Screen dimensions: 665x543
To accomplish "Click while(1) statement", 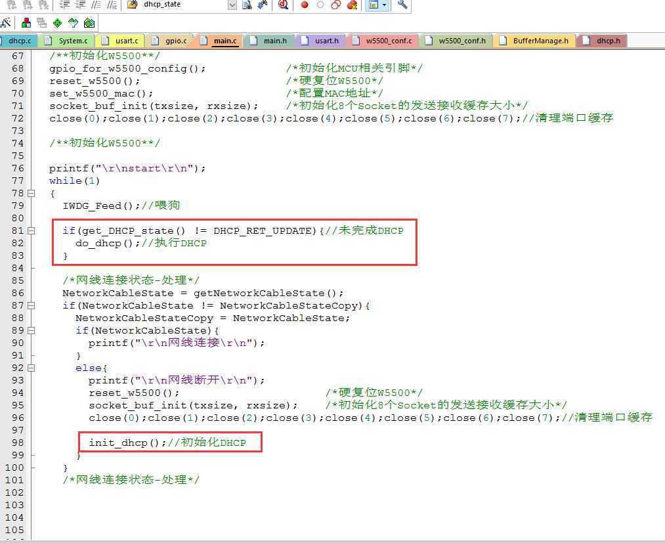I will click(75, 181).
